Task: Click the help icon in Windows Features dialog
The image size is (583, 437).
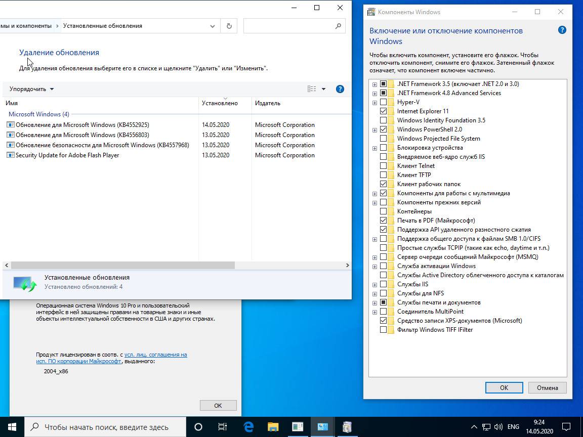Action: coord(562,30)
